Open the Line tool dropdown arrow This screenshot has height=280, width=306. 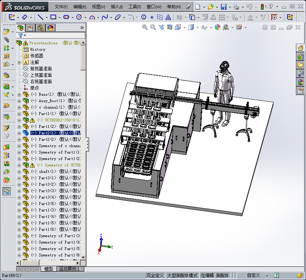[x=47, y=17]
